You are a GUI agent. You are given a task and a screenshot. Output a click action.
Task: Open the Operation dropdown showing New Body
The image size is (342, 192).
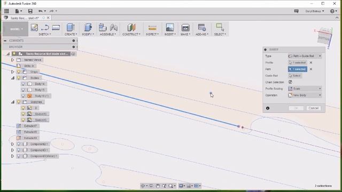[305, 95]
